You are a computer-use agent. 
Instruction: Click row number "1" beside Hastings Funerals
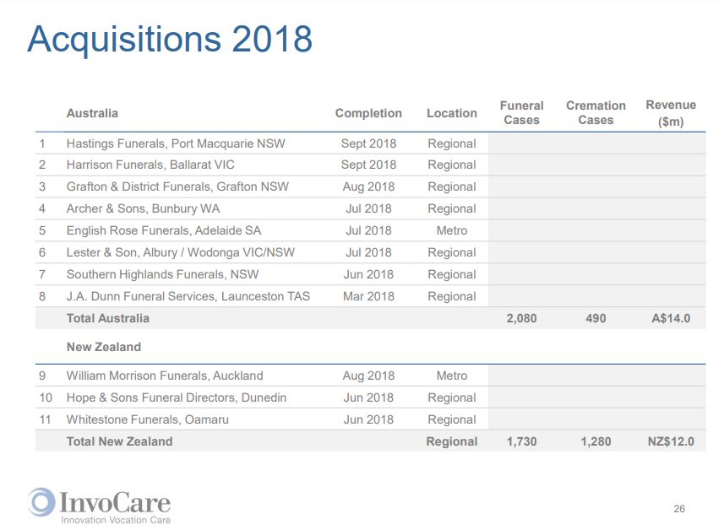coord(42,143)
